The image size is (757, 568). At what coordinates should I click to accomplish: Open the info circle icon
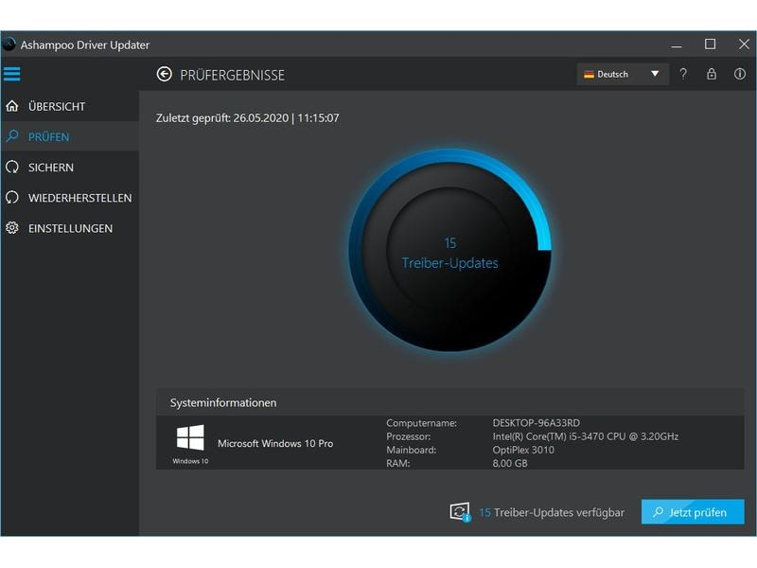[740, 74]
